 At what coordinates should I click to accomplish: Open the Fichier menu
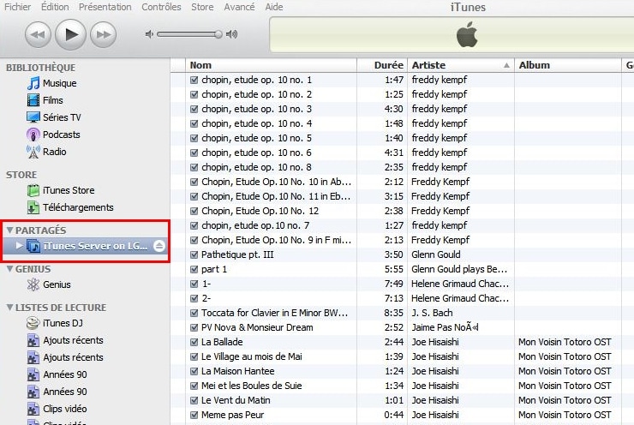(17, 7)
